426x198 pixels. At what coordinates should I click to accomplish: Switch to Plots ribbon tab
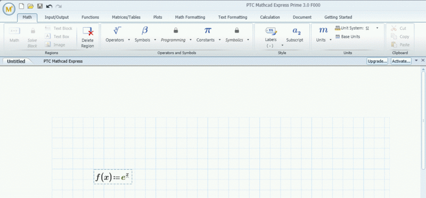pyautogui.click(x=158, y=17)
